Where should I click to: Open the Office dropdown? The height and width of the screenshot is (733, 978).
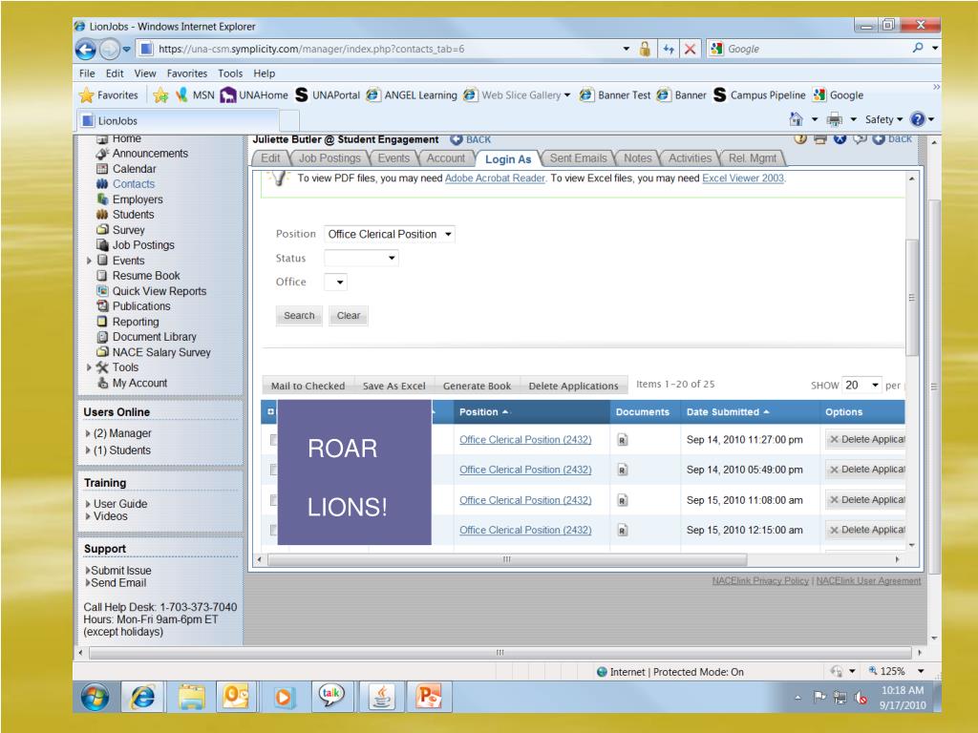coord(335,283)
